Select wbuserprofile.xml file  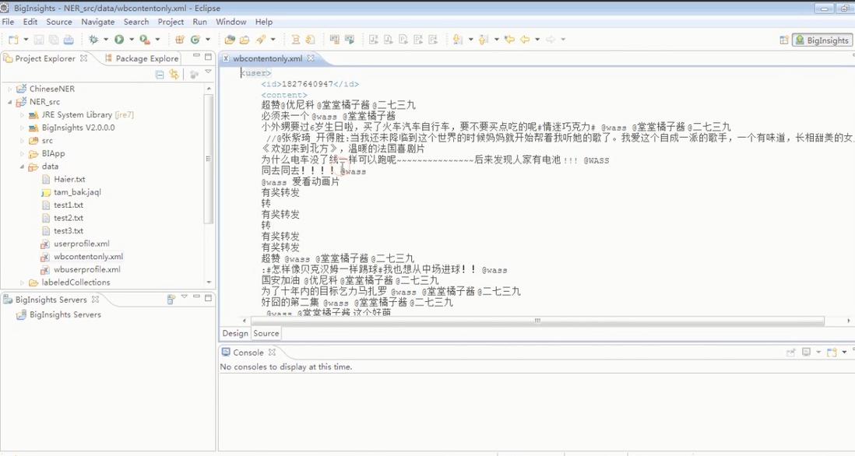point(86,270)
